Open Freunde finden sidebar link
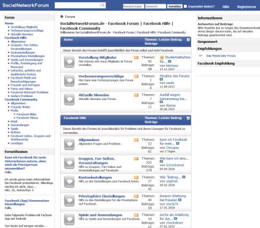 pos(20,107)
